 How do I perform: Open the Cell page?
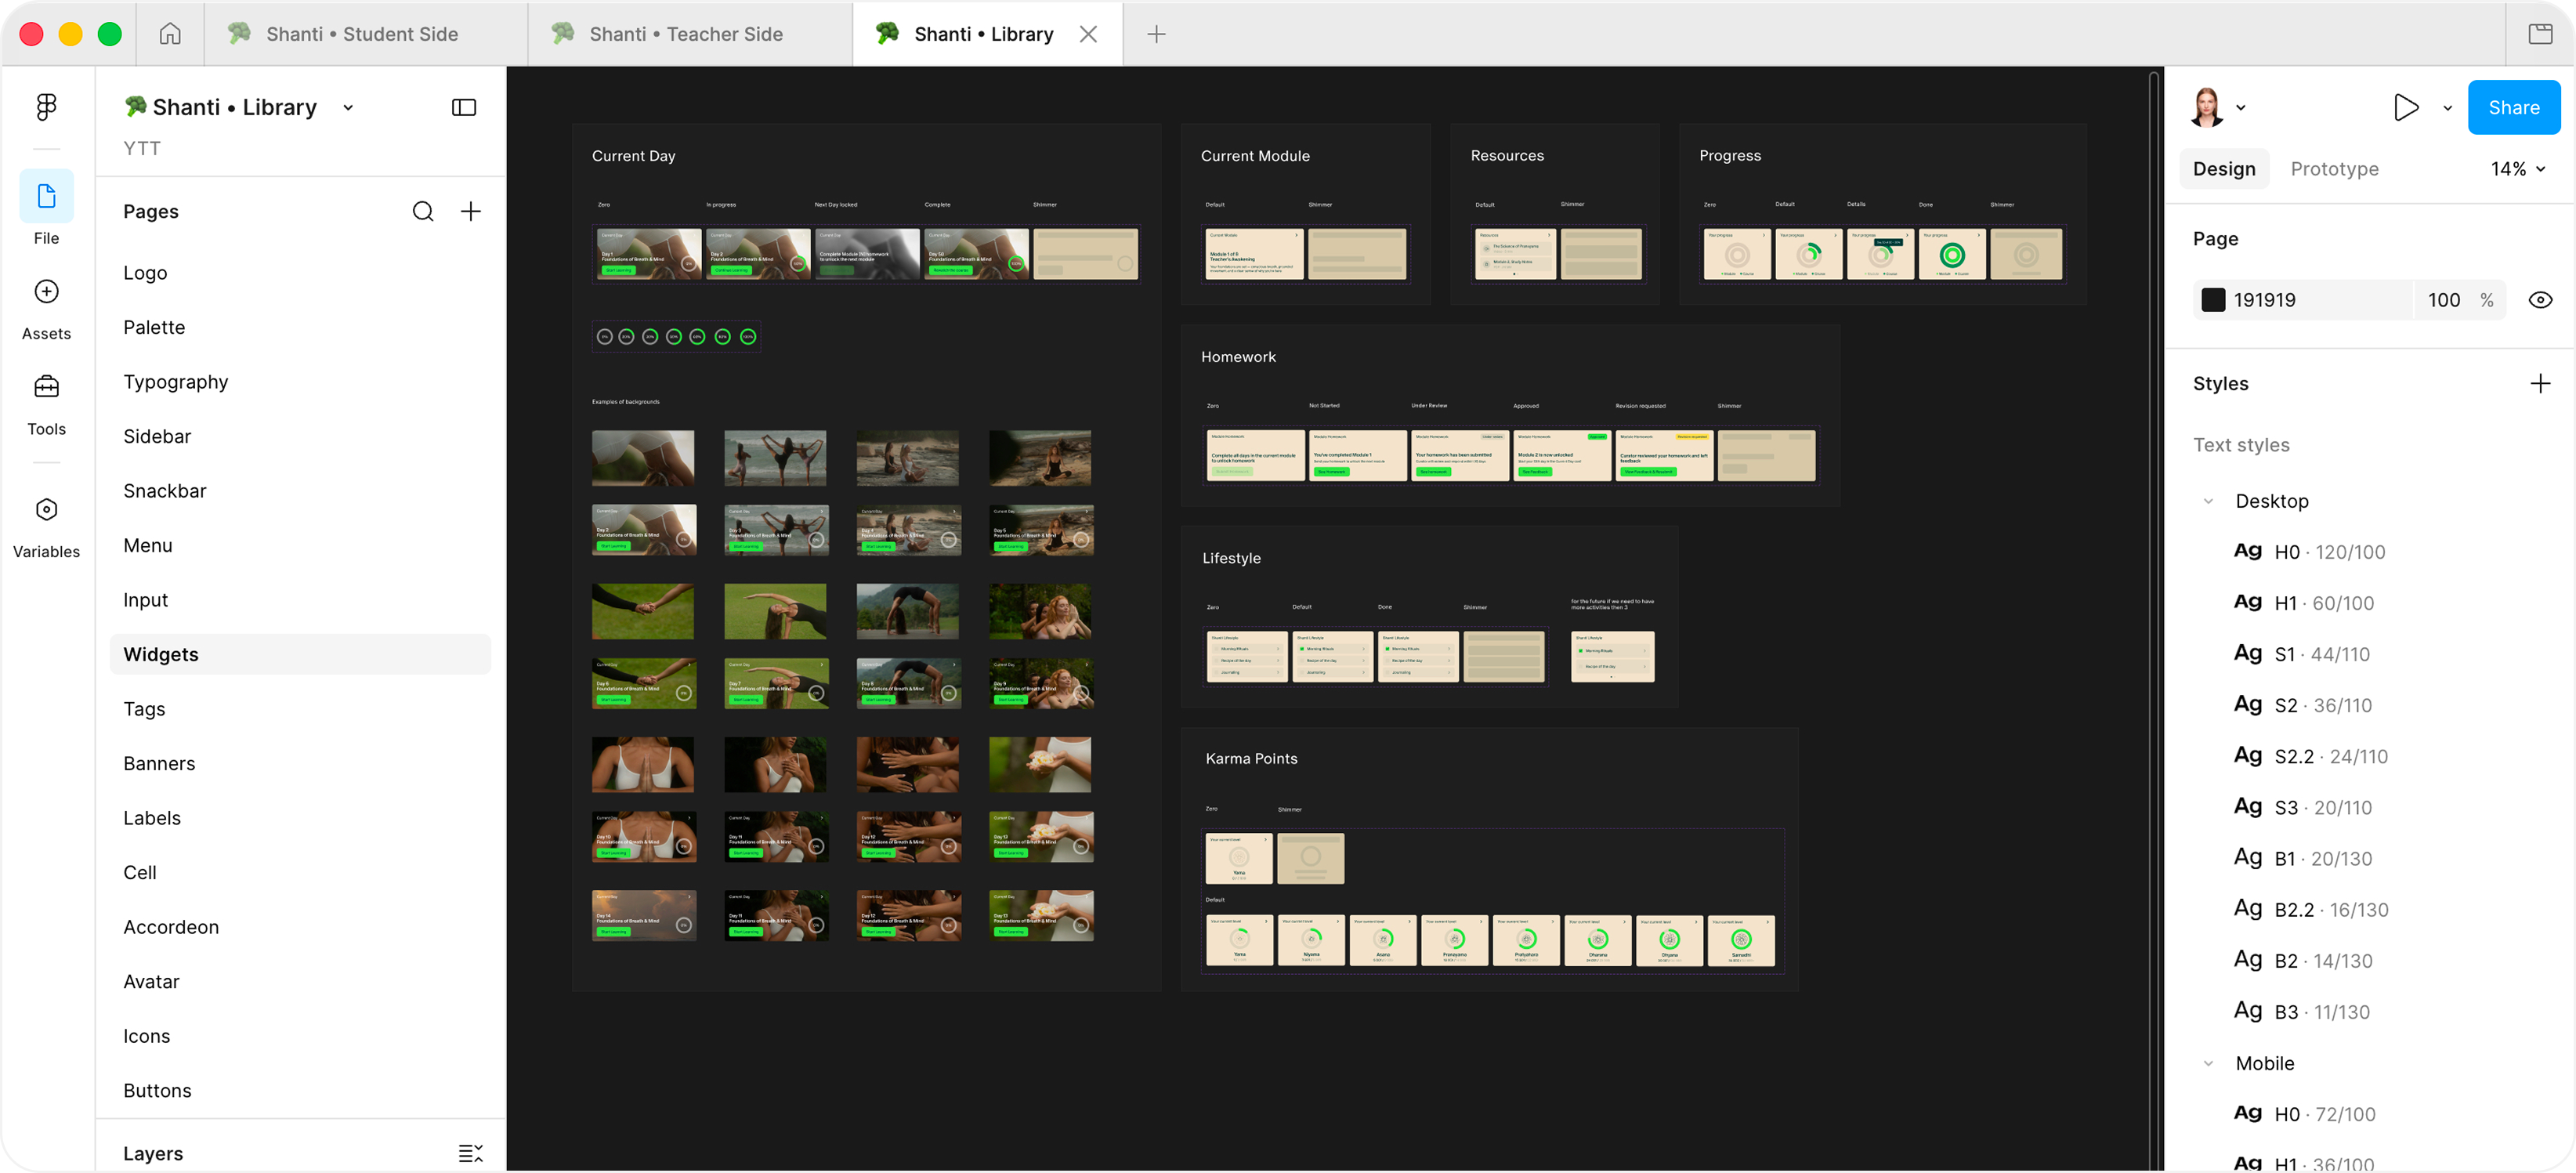point(300,872)
